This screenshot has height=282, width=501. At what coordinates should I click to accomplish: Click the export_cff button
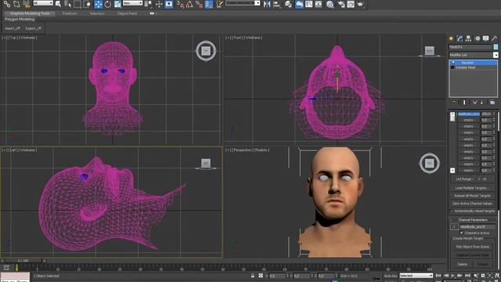[x=33, y=28]
